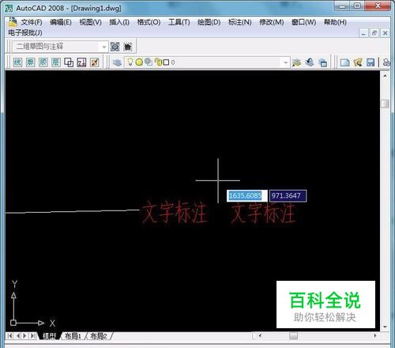
Task: Click the highlighted 1635.6085 coordinate input field
Action: pyautogui.click(x=246, y=196)
